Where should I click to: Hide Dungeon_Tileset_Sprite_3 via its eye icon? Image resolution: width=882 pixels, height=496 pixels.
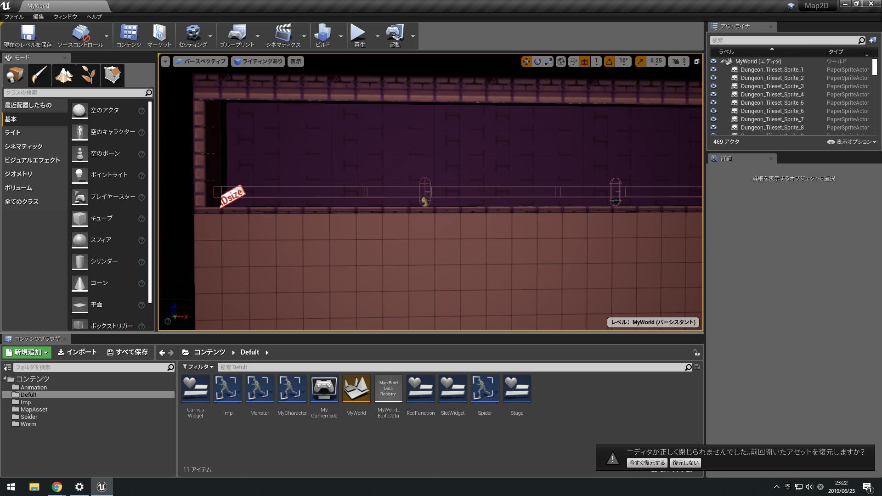[x=713, y=86]
